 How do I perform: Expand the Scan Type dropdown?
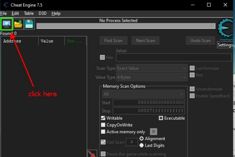coord(151,68)
